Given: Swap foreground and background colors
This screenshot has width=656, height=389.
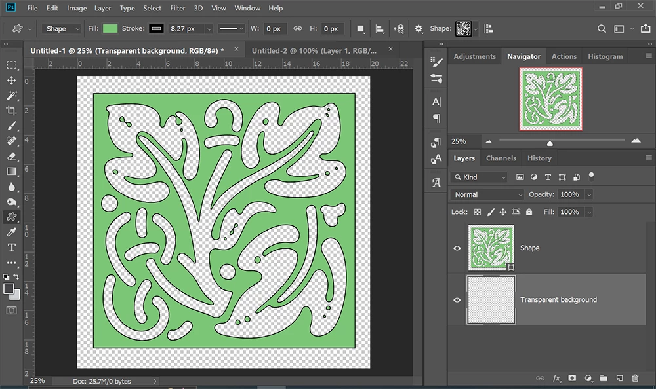Looking at the screenshot, I should point(16,276).
